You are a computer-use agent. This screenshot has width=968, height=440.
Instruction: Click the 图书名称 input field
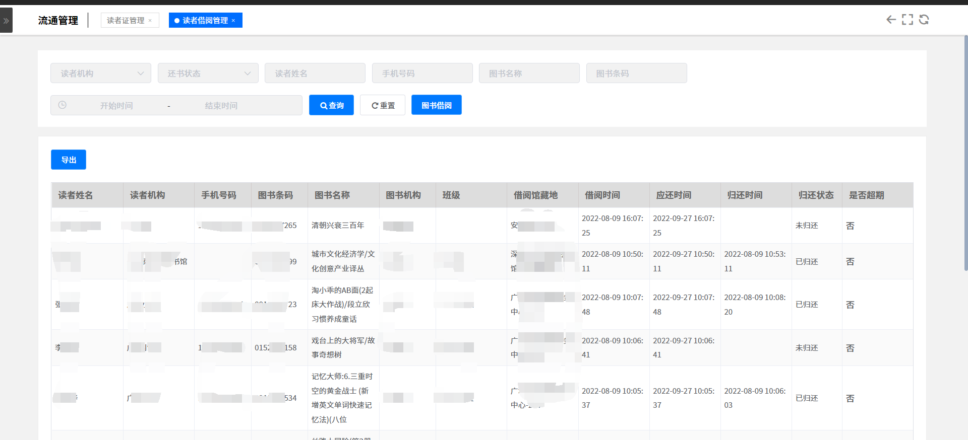[529, 74]
